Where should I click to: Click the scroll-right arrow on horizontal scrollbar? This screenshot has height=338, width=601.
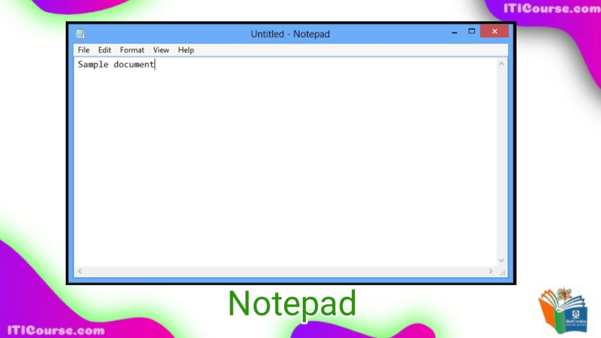(491, 271)
